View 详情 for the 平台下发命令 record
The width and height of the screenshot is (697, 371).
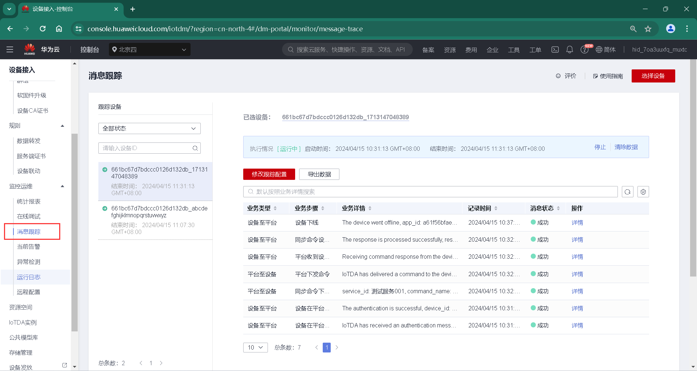pos(577,274)
